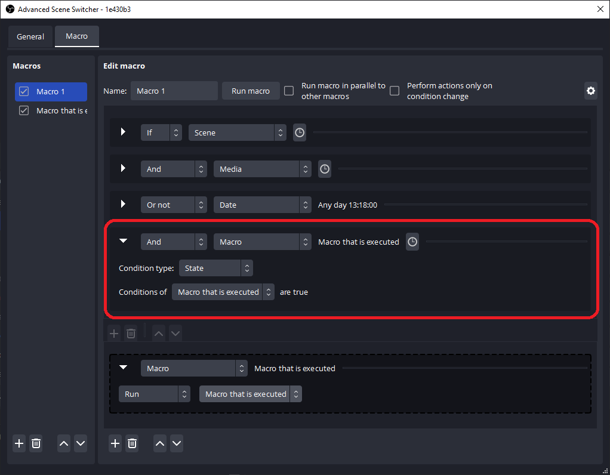Delete the selected macro with the trash icon
The width and height of the screenshot is (610, 475).
pyautogui.click(x=36, y=443)
